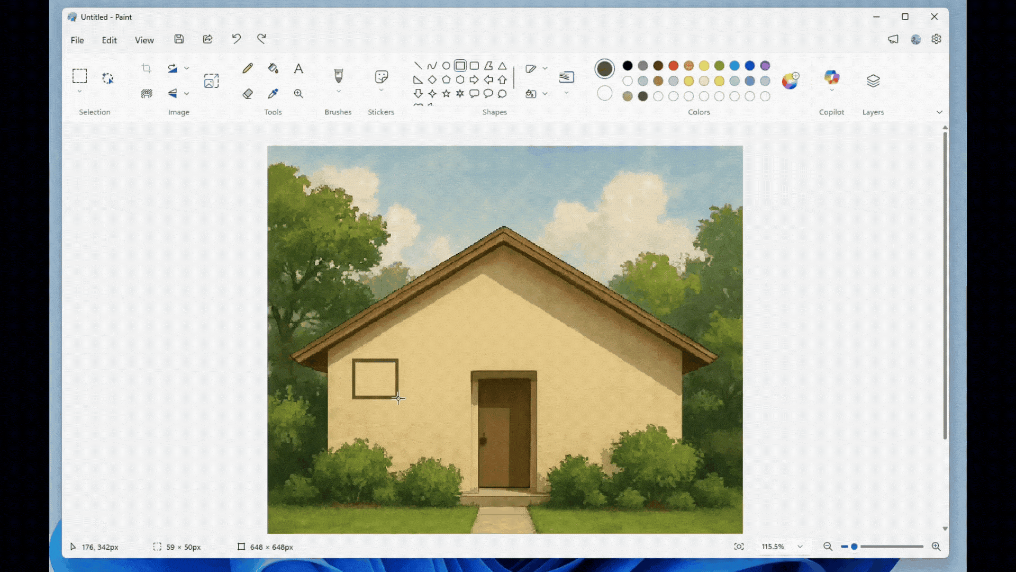This screenshot has width=1016, height=572.
Task: Select the Pencil tool
Action: [248, 68]
